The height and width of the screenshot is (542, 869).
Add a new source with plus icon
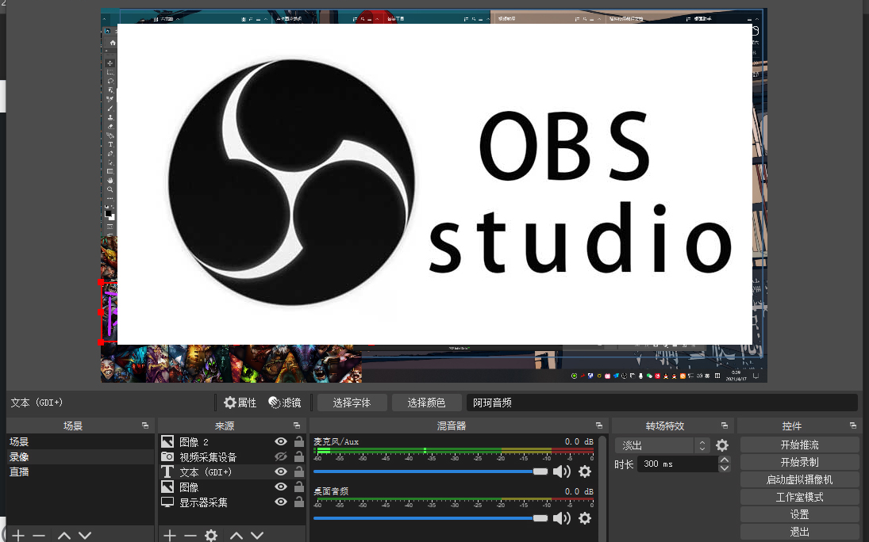pos(170,536)
